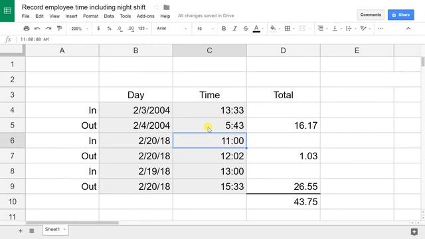Open horizontal align options

[320, 28]
